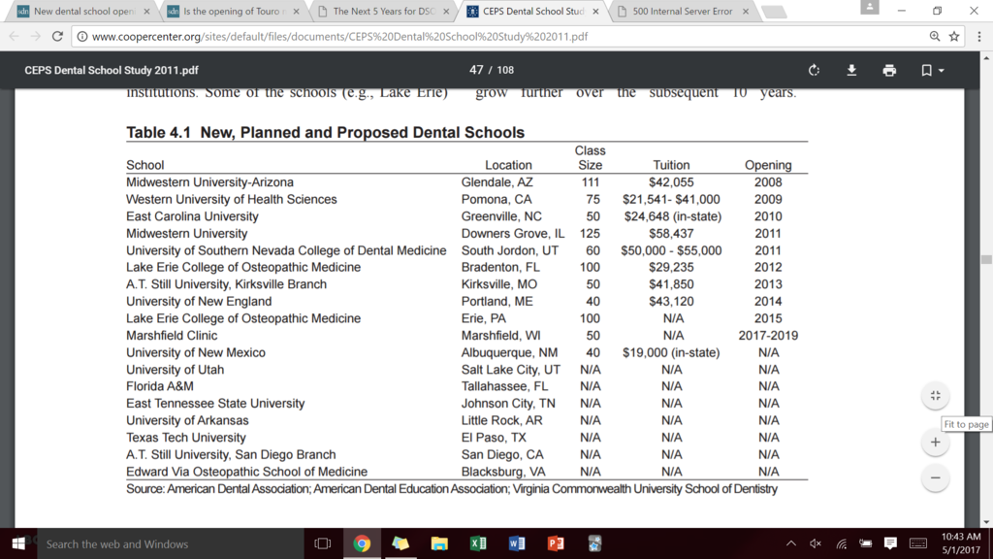Zoom out of the PDF
The image size is (993, 559).
pos(935,477)
